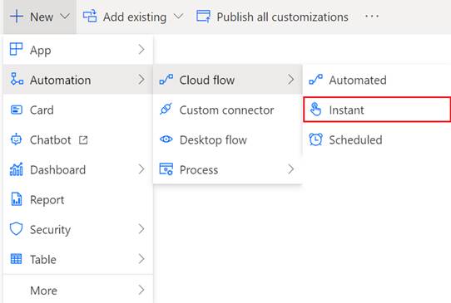Expand the Table submenu arrow
The height and width of the screenshot is (303, 451).
coord(141,259)
